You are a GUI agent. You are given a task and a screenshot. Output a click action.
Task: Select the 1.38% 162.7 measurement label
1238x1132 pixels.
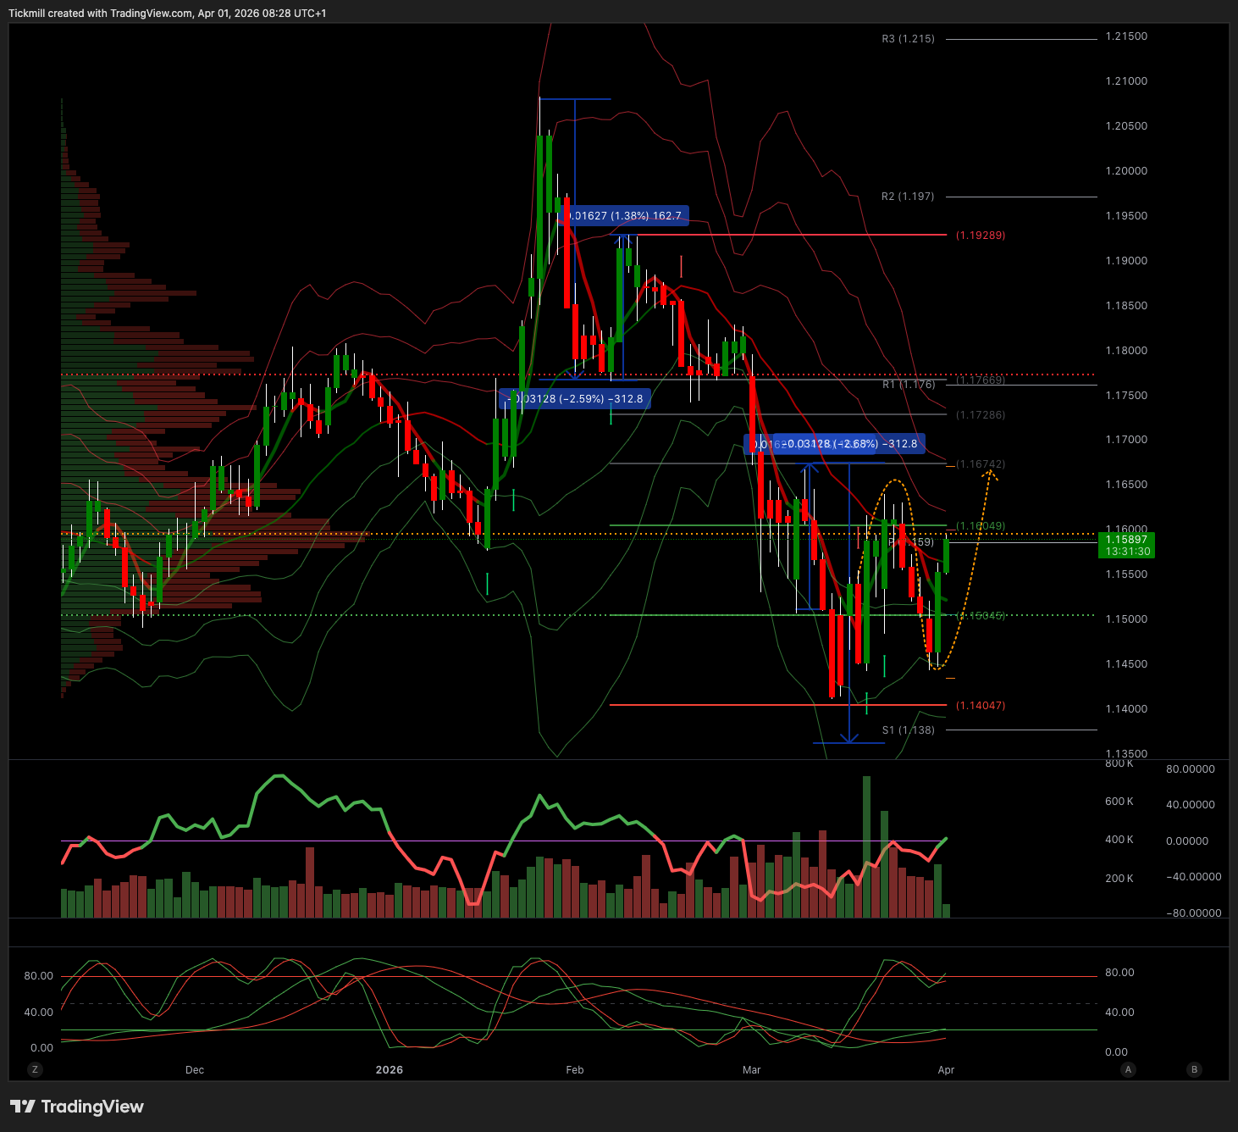(x=627, y=216)
